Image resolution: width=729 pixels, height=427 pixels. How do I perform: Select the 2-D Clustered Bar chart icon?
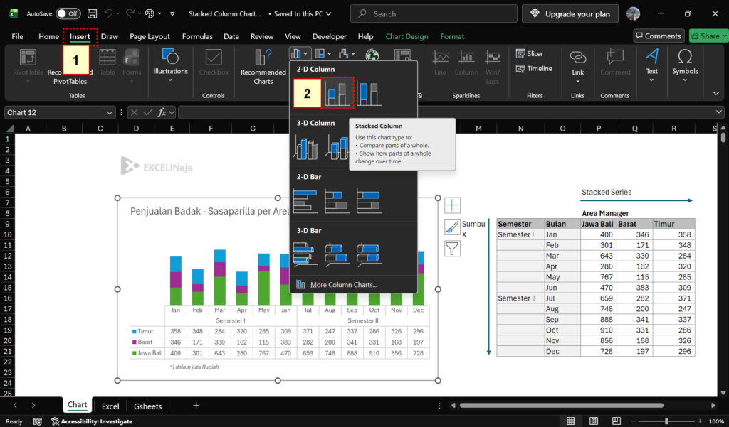pos(305,201)
